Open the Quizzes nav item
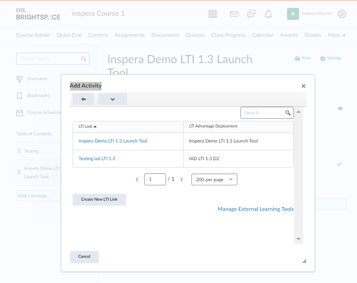The image size is (357, 283). pos(195,35)
